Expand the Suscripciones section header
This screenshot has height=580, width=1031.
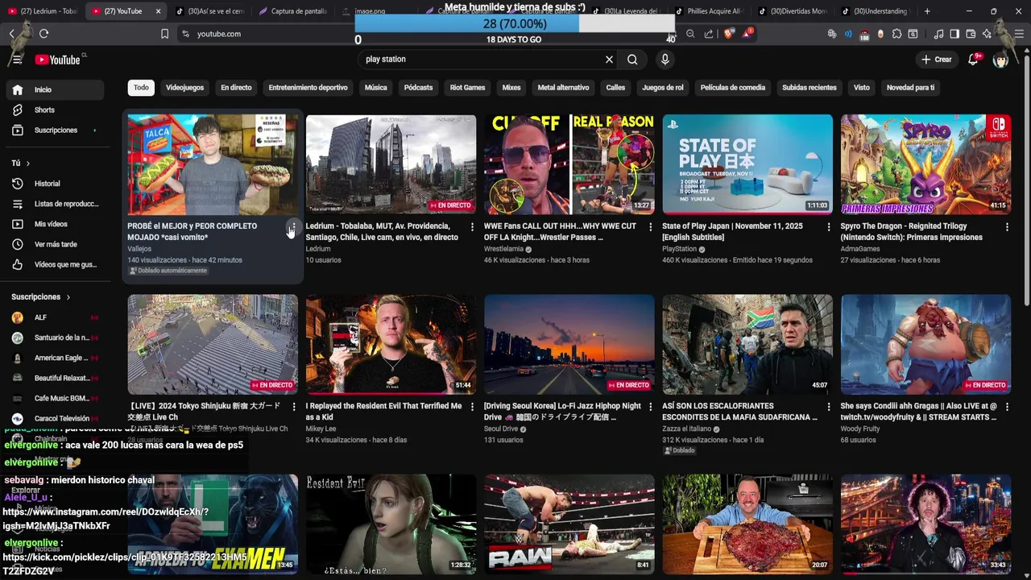coord(40,297)
